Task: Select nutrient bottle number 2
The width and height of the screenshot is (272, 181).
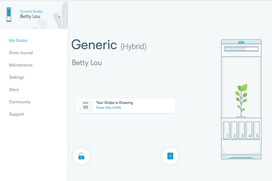Action: [x=234, y=130]
